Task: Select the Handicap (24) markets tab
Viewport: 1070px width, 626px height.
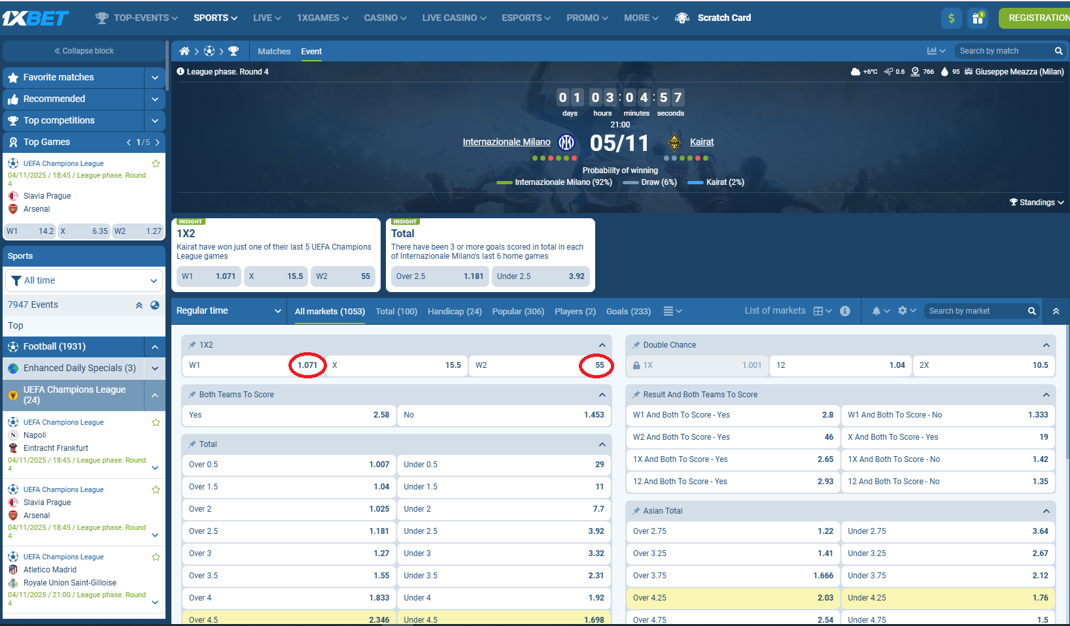Action: click(x=455, y=312)
